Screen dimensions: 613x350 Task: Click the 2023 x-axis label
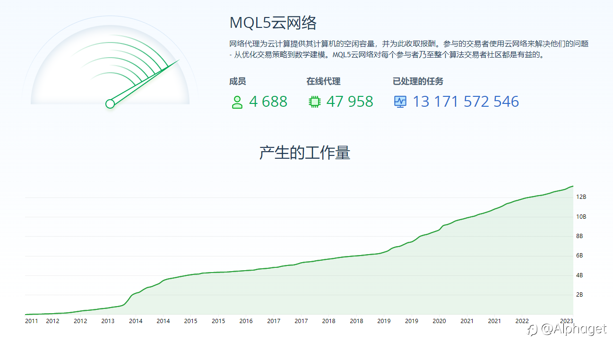(x=566, y=321)
